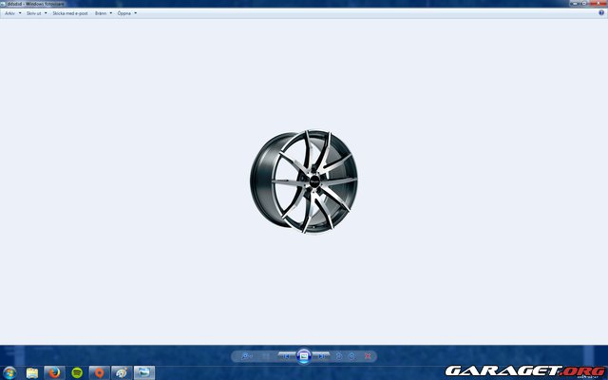Click the wheel rim photo

pos(304,181)
